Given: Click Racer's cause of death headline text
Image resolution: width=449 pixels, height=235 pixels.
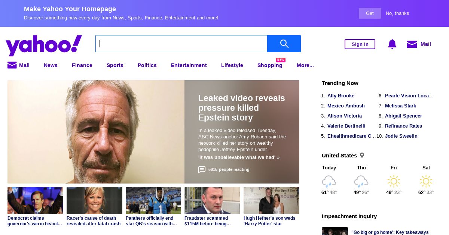Looking at the screenshot, I should (94, 221).
